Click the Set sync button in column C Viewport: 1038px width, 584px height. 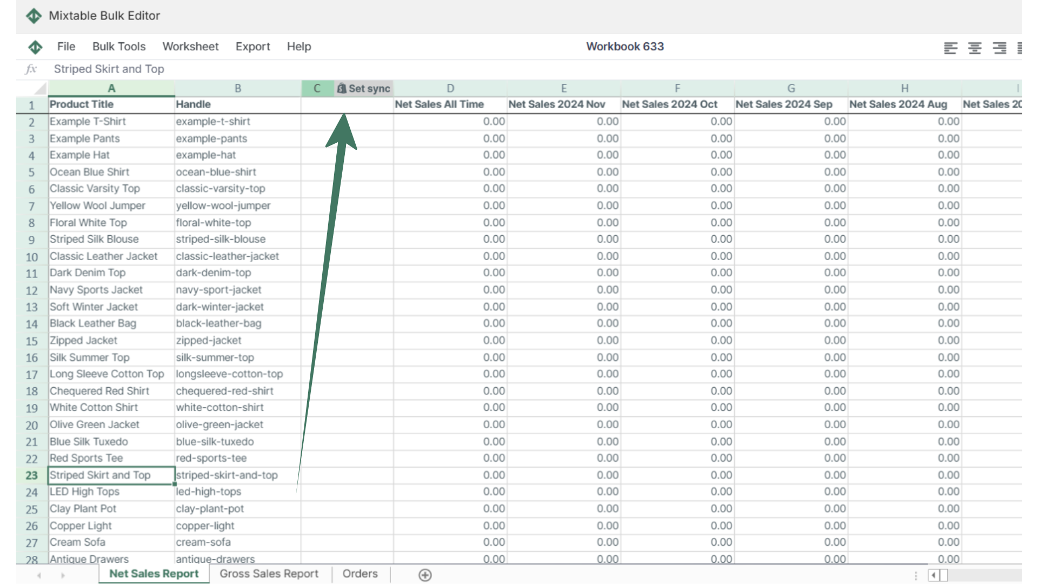coord(364,88)
